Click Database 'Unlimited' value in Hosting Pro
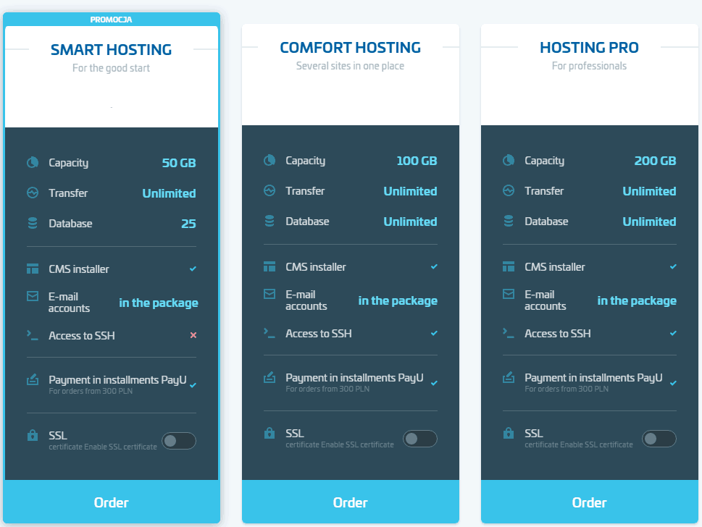This screenshot has height=527, width=702. coord(649,222)
